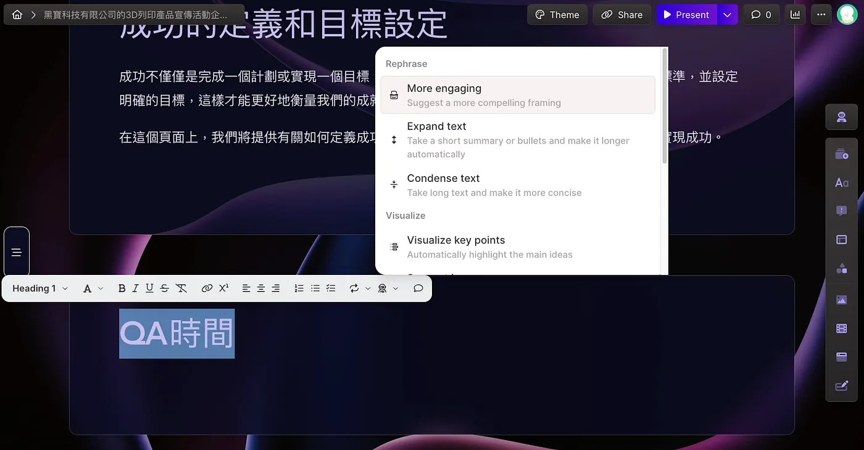Viewport: 864px width, 450px height.
Task: Open layout options in sidebar
Action: pos(842,239)
